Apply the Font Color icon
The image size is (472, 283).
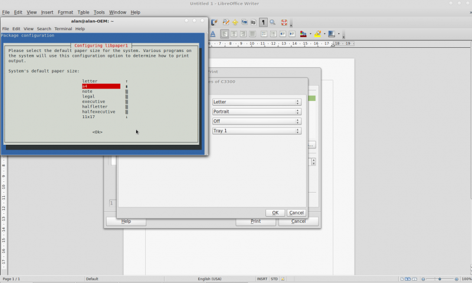pyautogui.click(x=303, y=34)
